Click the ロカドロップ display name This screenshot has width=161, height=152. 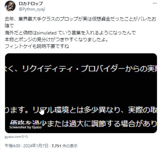31,3
